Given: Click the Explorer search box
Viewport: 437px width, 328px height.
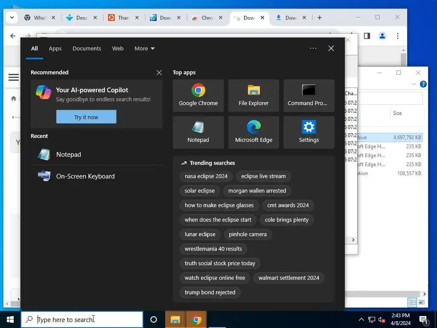Looking at the screenshot, I should pyautogui.click(x=390, y=98).
